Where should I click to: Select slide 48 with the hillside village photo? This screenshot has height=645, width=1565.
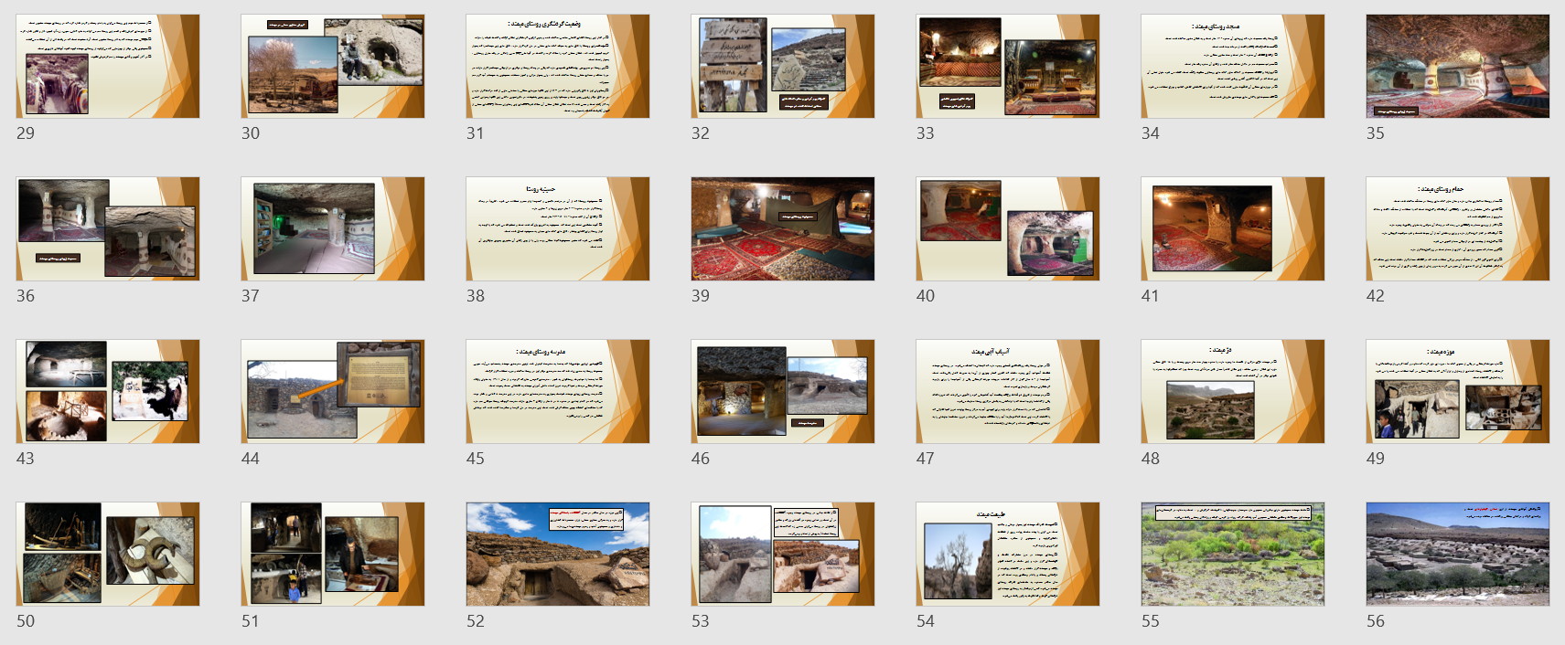click(1233, 391)
